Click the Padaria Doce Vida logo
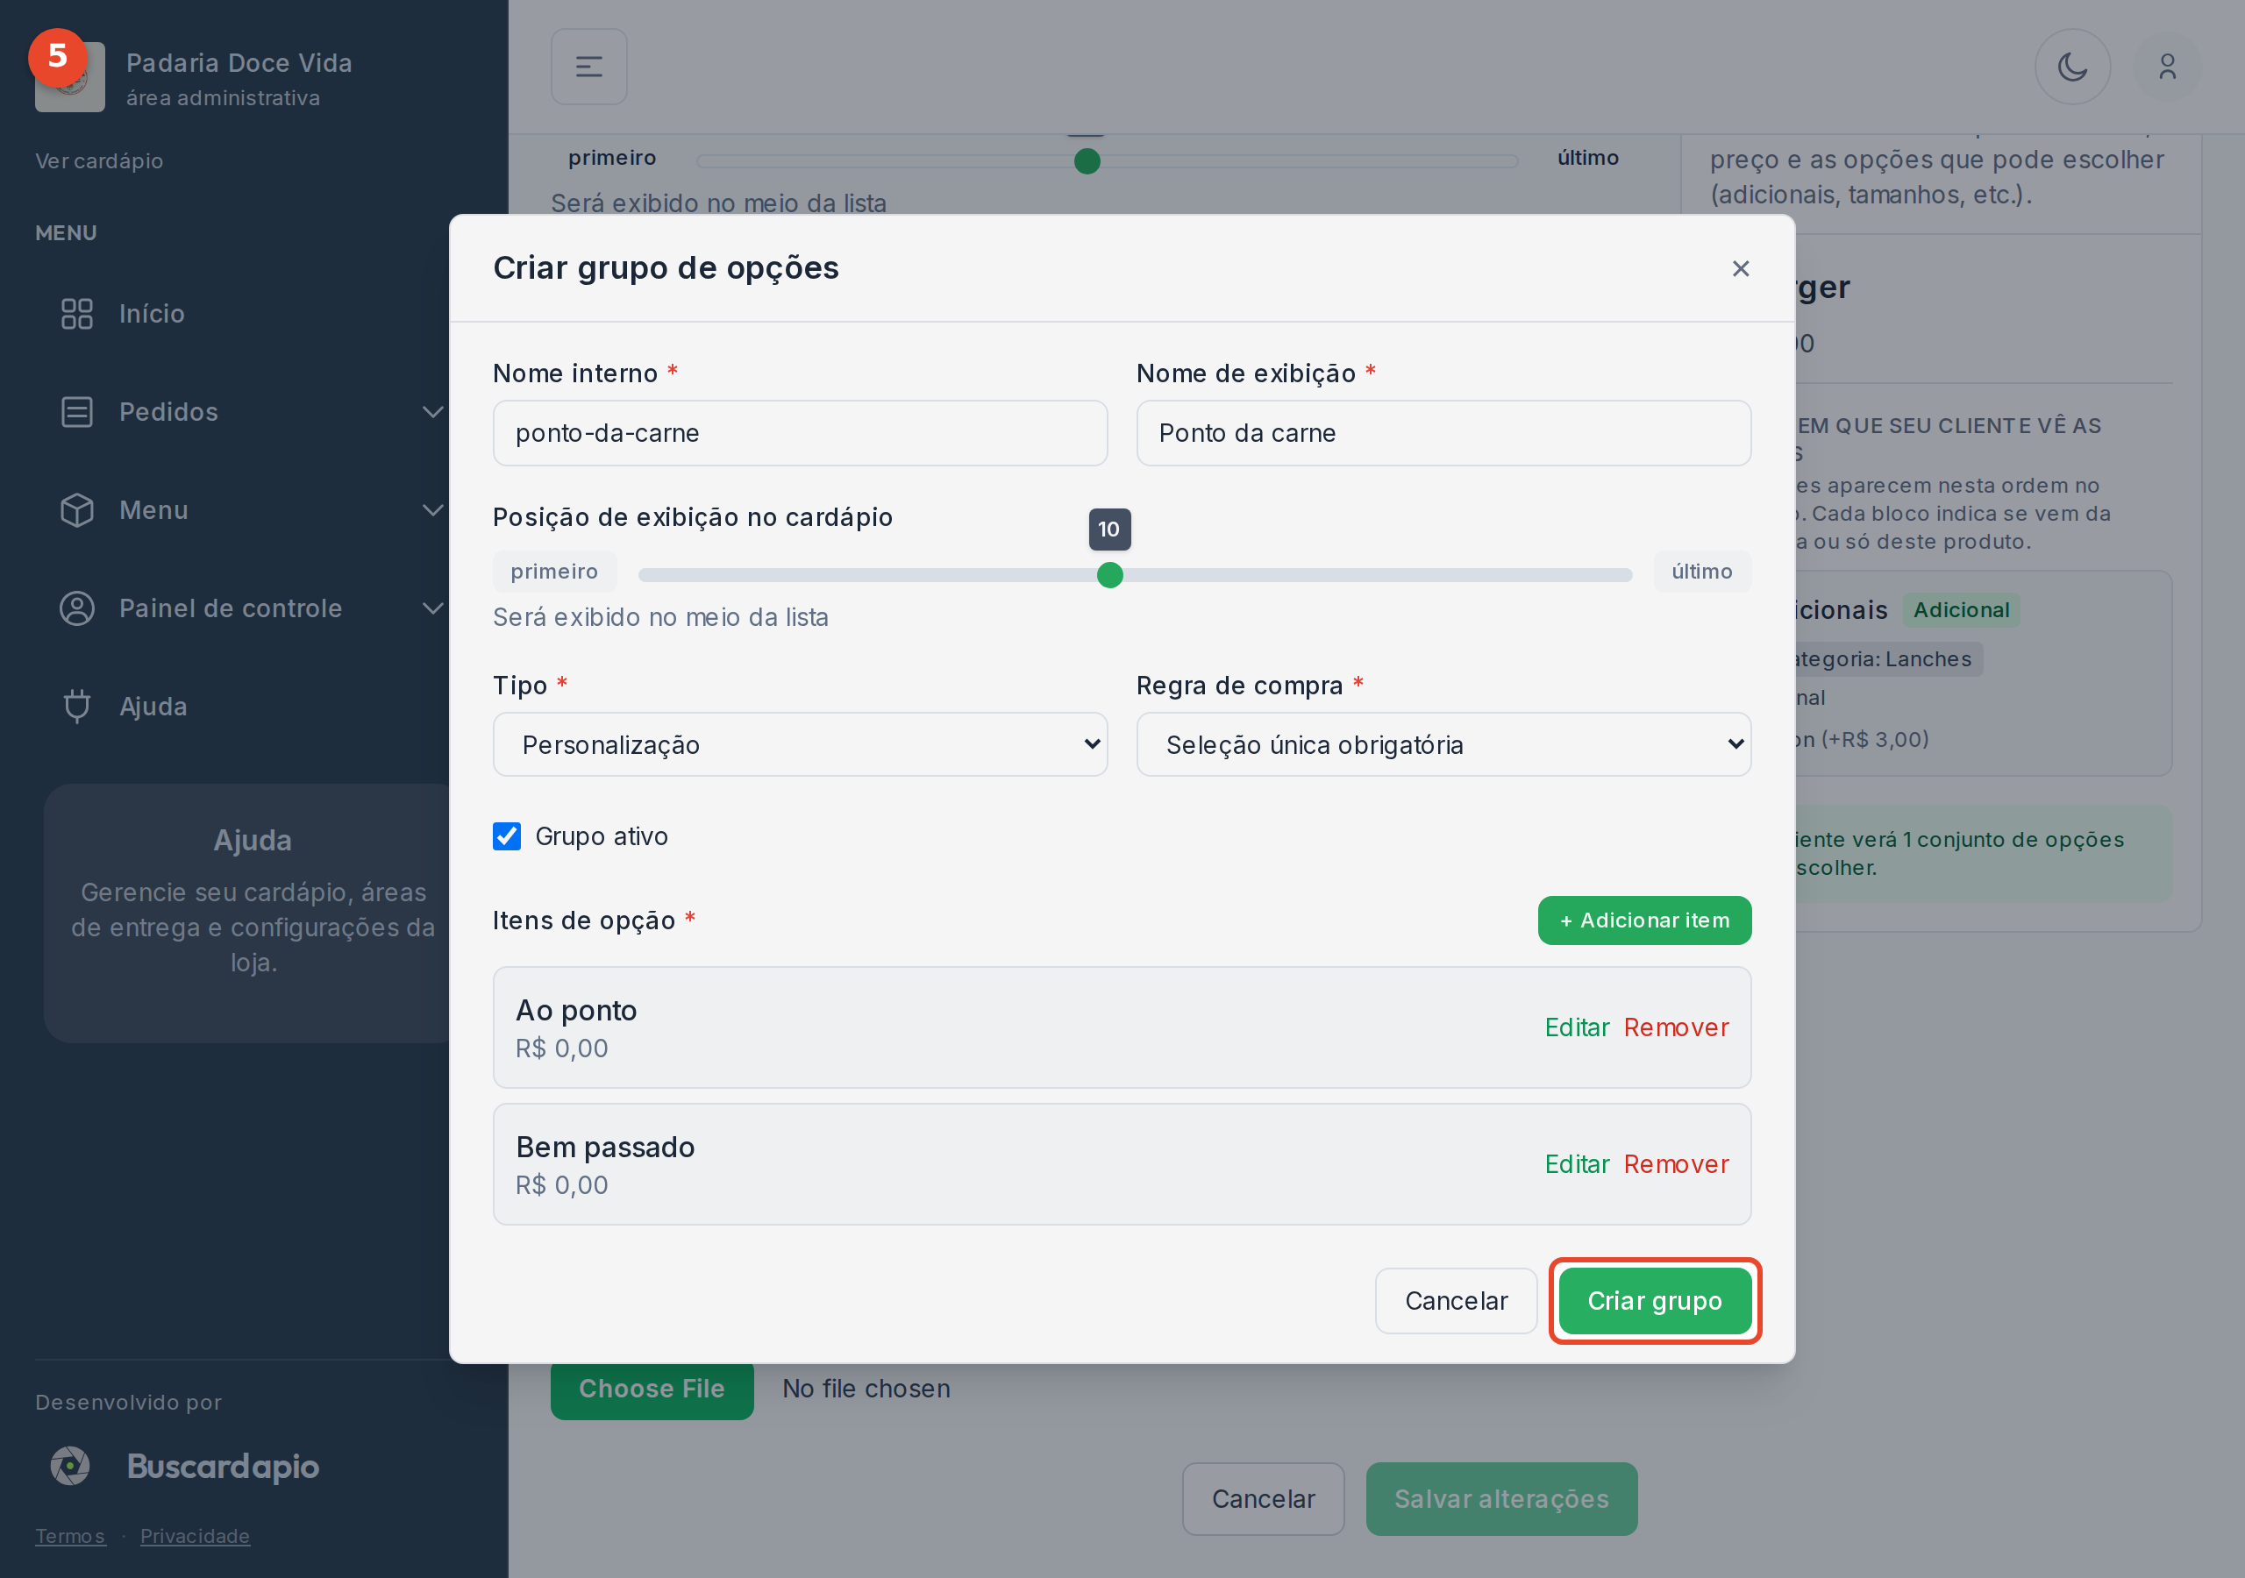The image size is (2245, 1578). pyautogui.click(x=69, y=76)
